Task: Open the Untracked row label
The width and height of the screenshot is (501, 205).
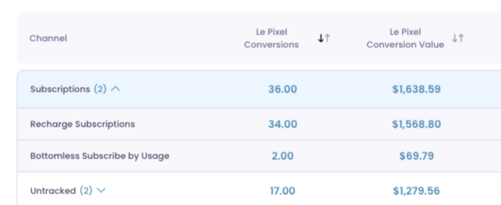Action: (53, 191)
